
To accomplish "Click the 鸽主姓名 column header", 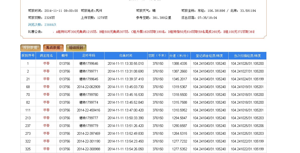I will (x=46, y=56).
